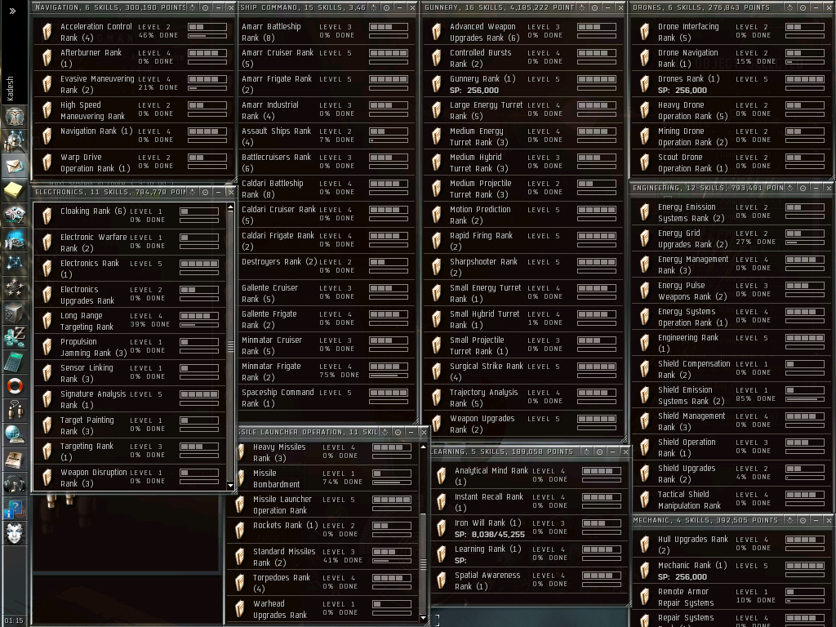The height and width of the screenshot is (627, 836).
Task: Click the Electronics window scroll-up arrow
Action: pos(230,207)
